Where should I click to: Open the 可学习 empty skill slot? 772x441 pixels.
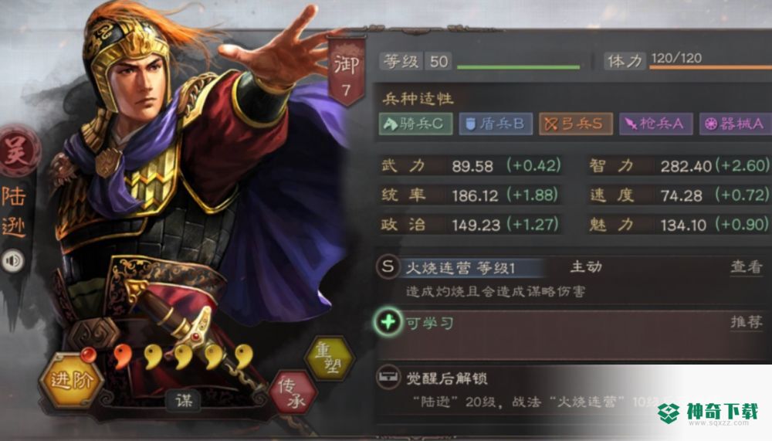click(573, 334)
